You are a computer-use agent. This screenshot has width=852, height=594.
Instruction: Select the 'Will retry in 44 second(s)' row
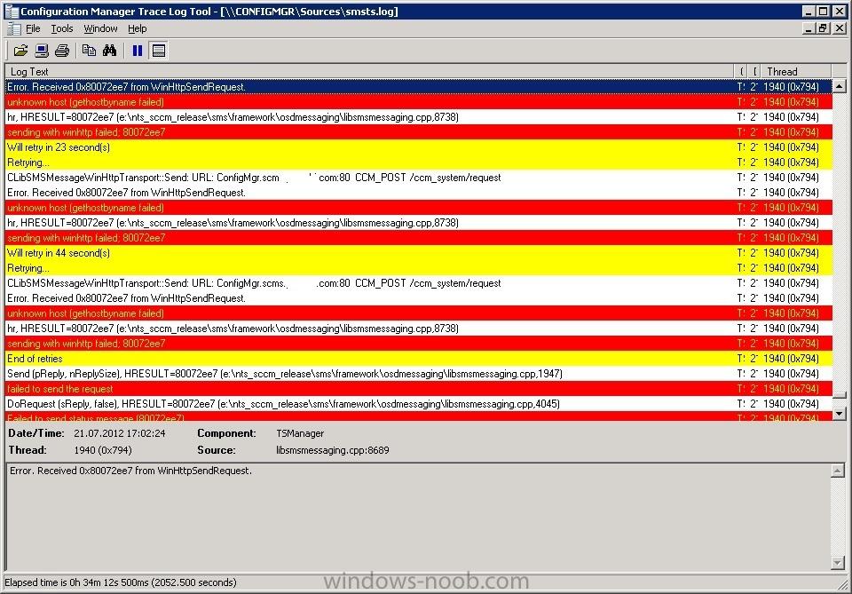point(418,253)
